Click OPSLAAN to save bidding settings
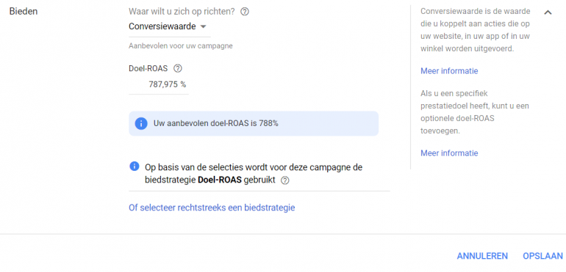Image resolution: width=566 pixels, height=272 pixels. 542,256
